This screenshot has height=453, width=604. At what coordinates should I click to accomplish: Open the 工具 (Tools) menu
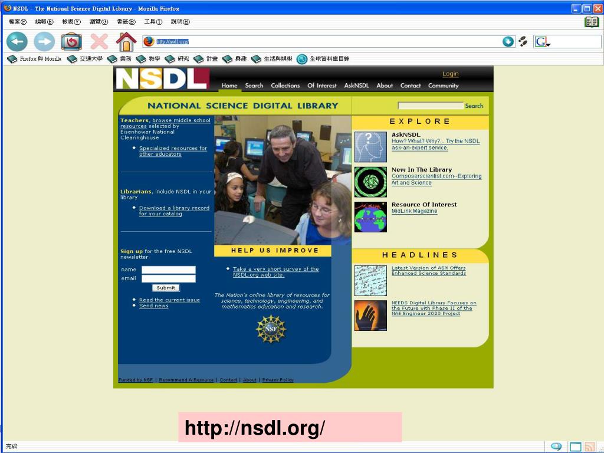pos(153,22)
